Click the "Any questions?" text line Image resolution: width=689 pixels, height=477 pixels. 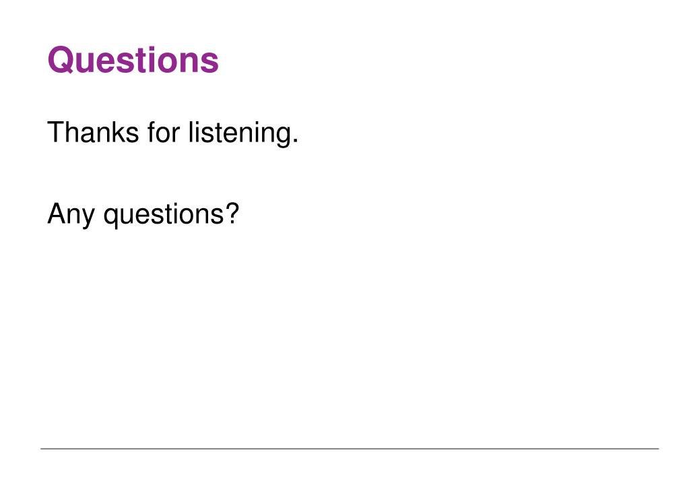[x=143, y=214]
